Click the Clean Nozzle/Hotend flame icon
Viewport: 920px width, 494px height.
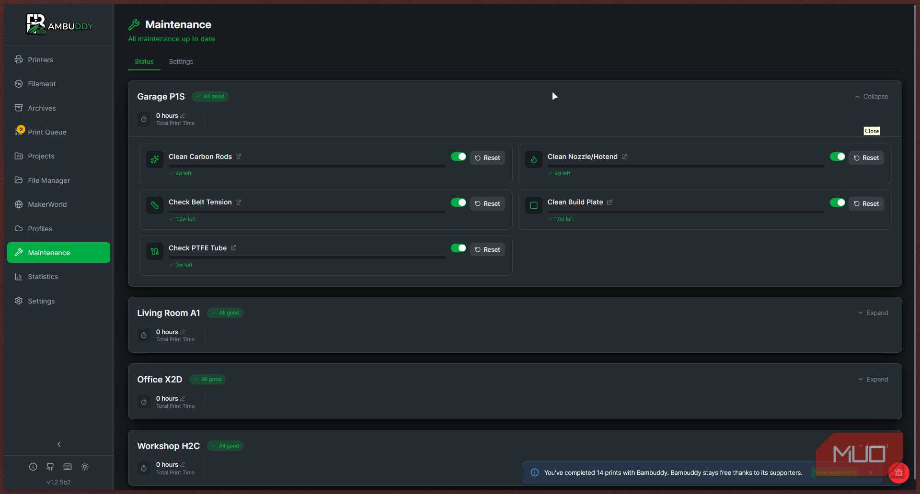pyautogui.click(x=534, y=160)
